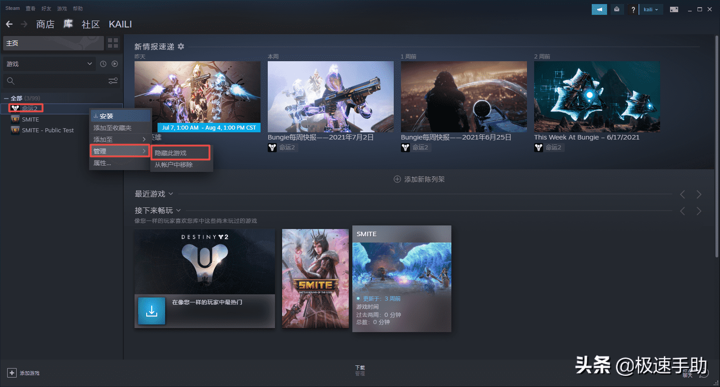Click 命运2 tag under 7月2日 news
Image resolution: width=720 pixels, height=387 pixels.
click(x=282, y=147)
